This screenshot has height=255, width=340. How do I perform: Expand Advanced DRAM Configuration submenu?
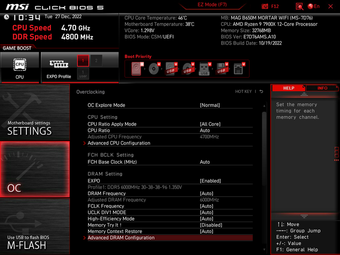click(x=170, y=238)
